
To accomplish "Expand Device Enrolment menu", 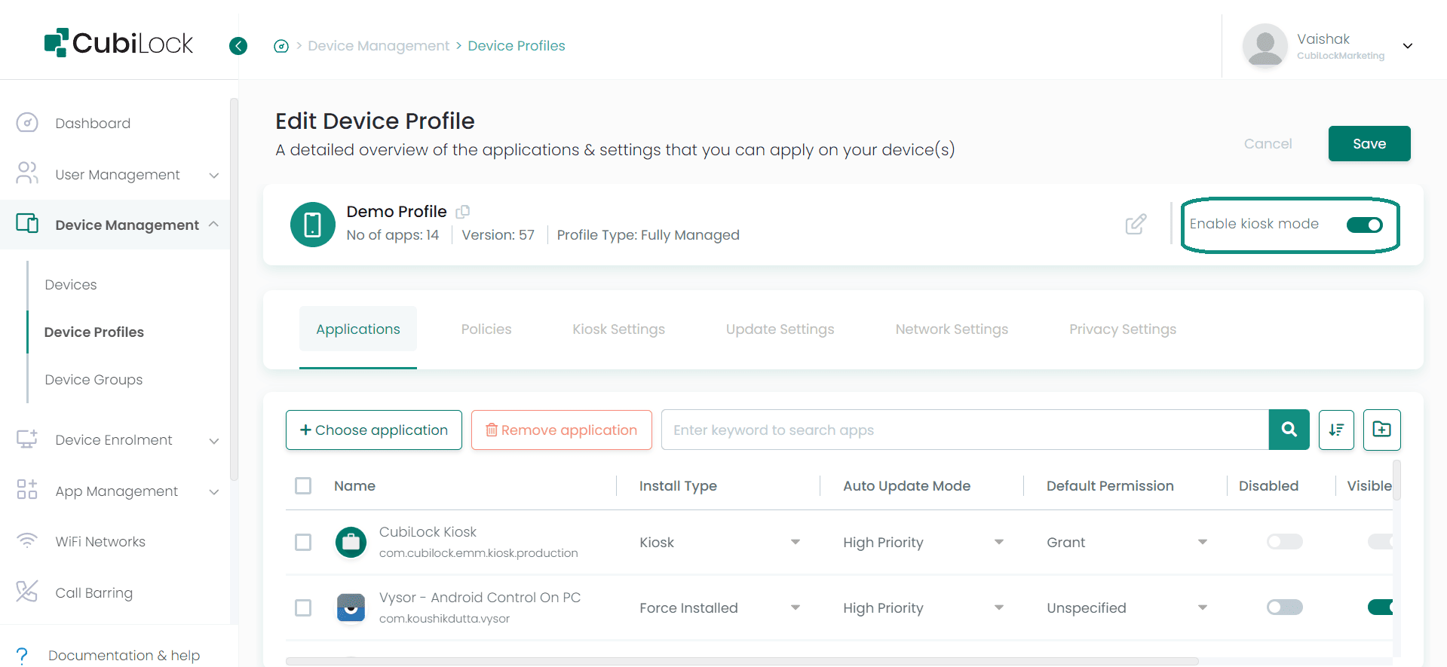I will (x=214, y=441).
